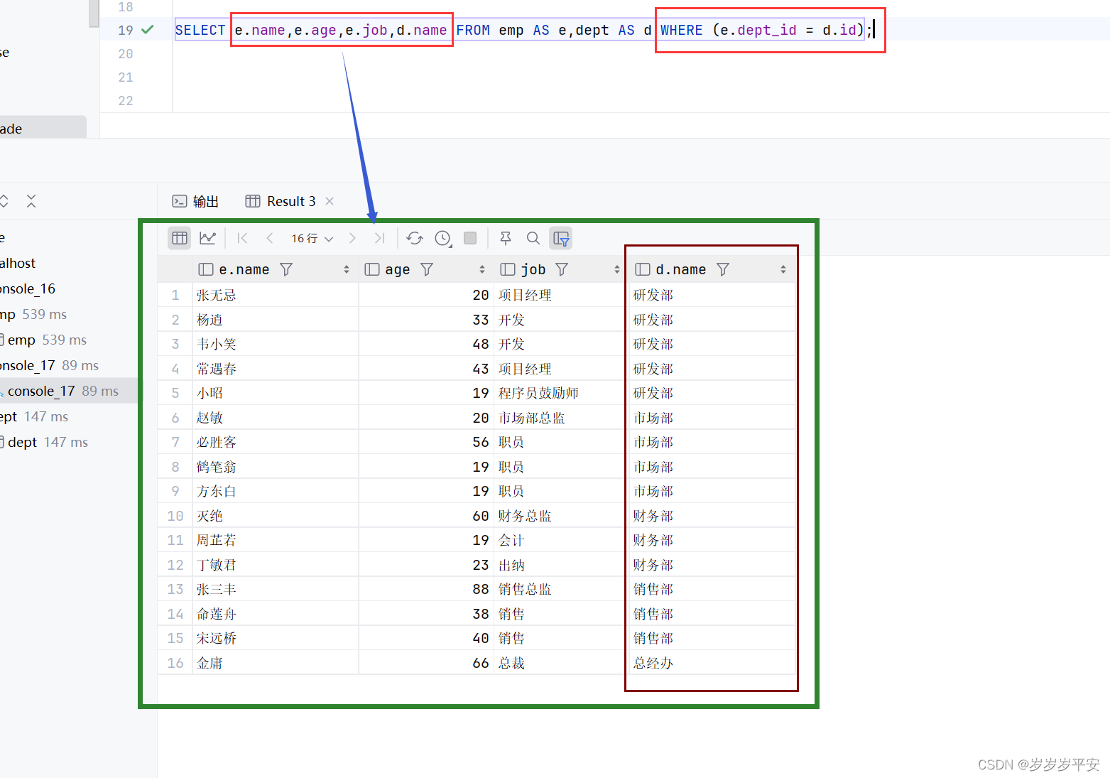Select the 周芷若 name cell
Viewport: 1110px width, 778px height.
coord(276,540)
